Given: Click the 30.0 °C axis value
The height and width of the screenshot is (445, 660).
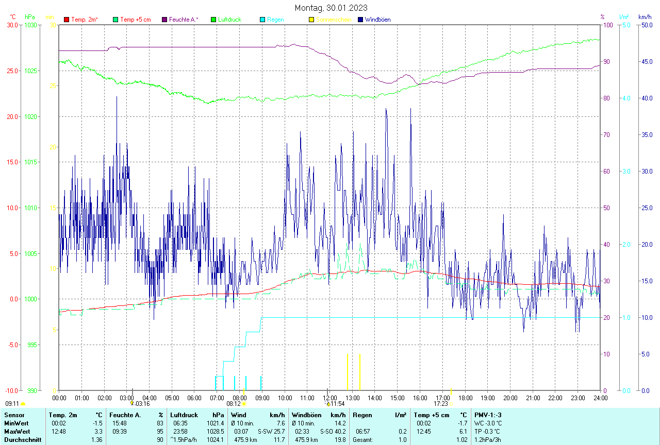Looking at the screenshot, I should pyautogui.click(x=12, y=25).
